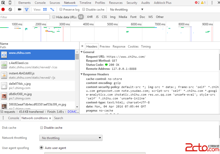
Task: Toggle the overview waterfall view icon
Action: [x=52, y=9]
